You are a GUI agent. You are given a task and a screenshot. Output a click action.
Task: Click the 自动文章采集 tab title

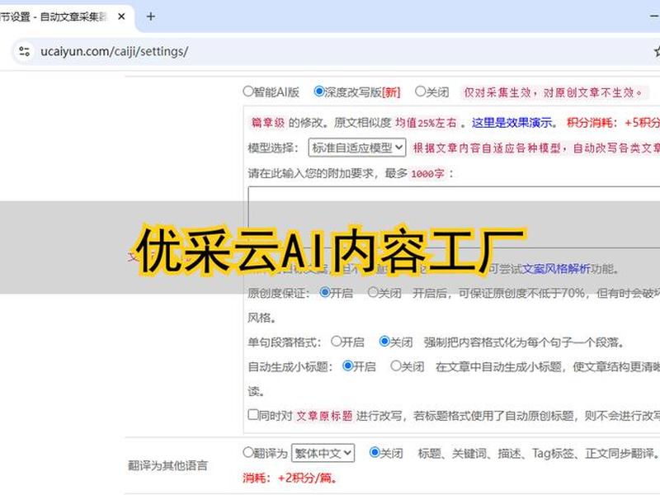click(x=53, y=16)
